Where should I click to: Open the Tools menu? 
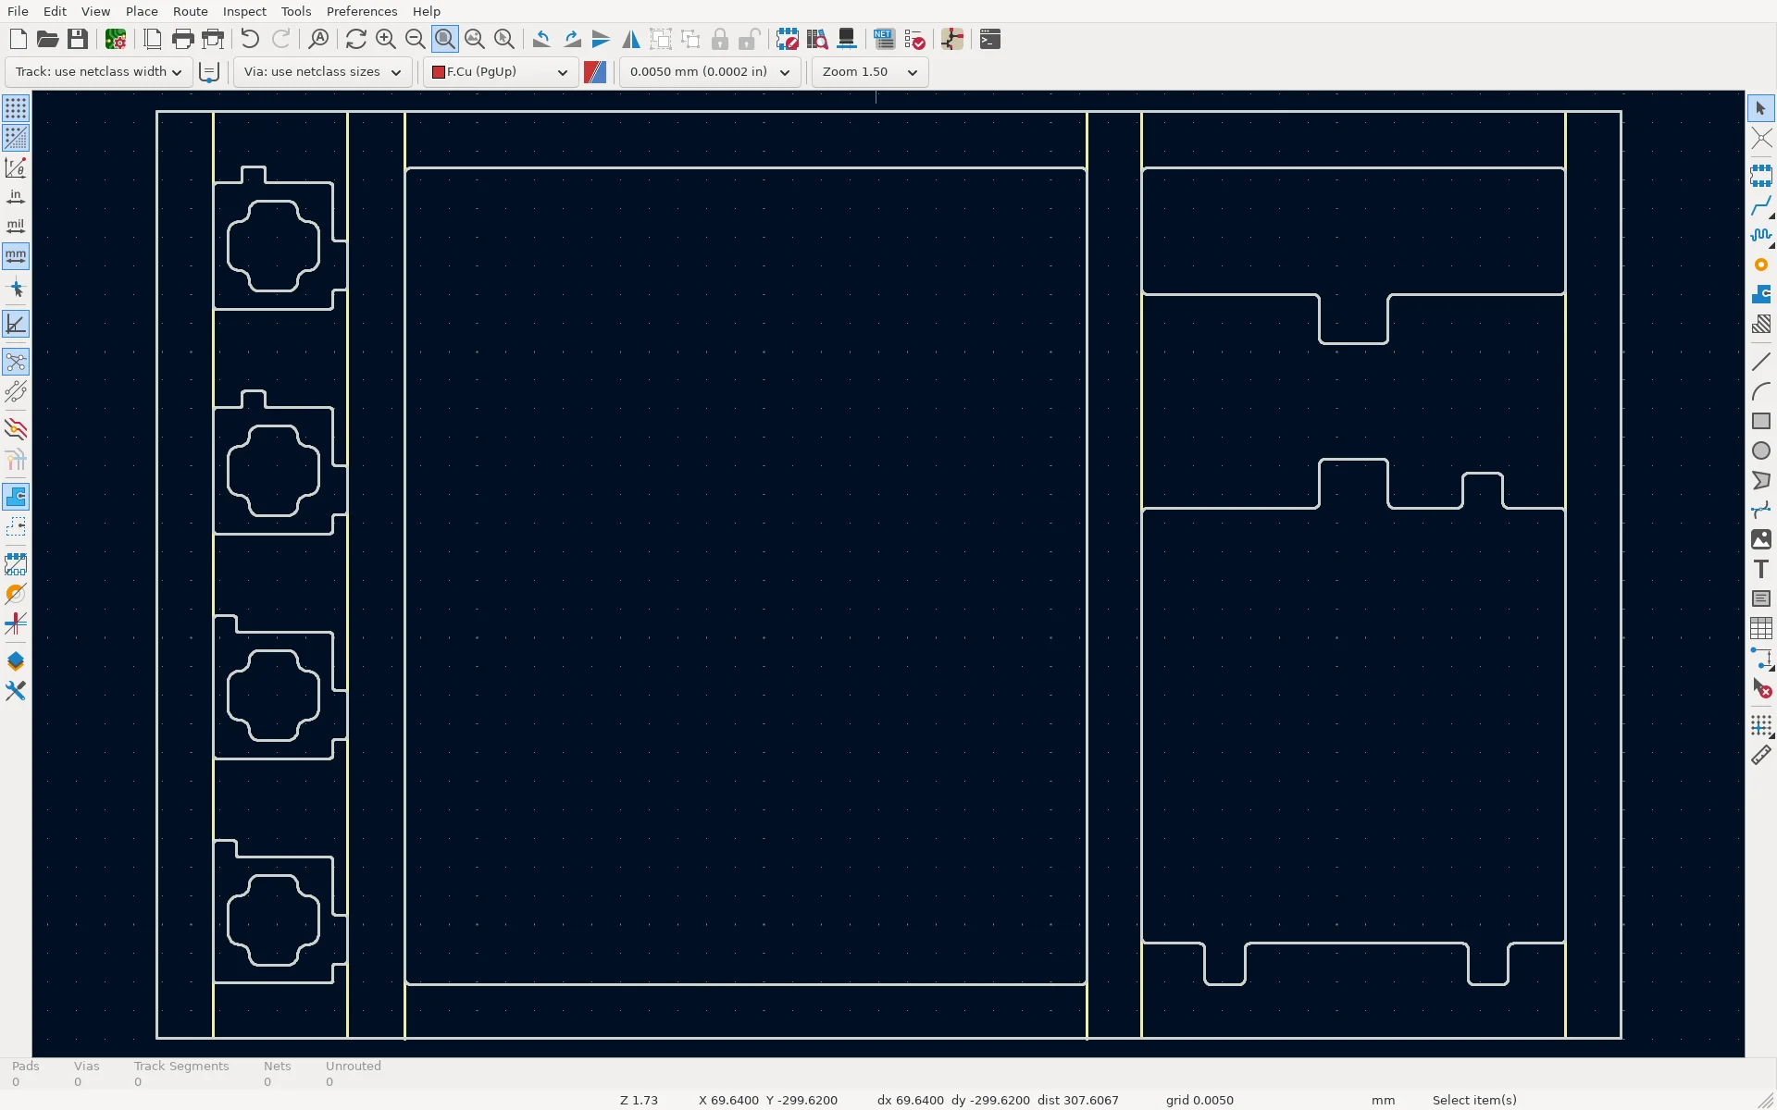tap(296, 11)
